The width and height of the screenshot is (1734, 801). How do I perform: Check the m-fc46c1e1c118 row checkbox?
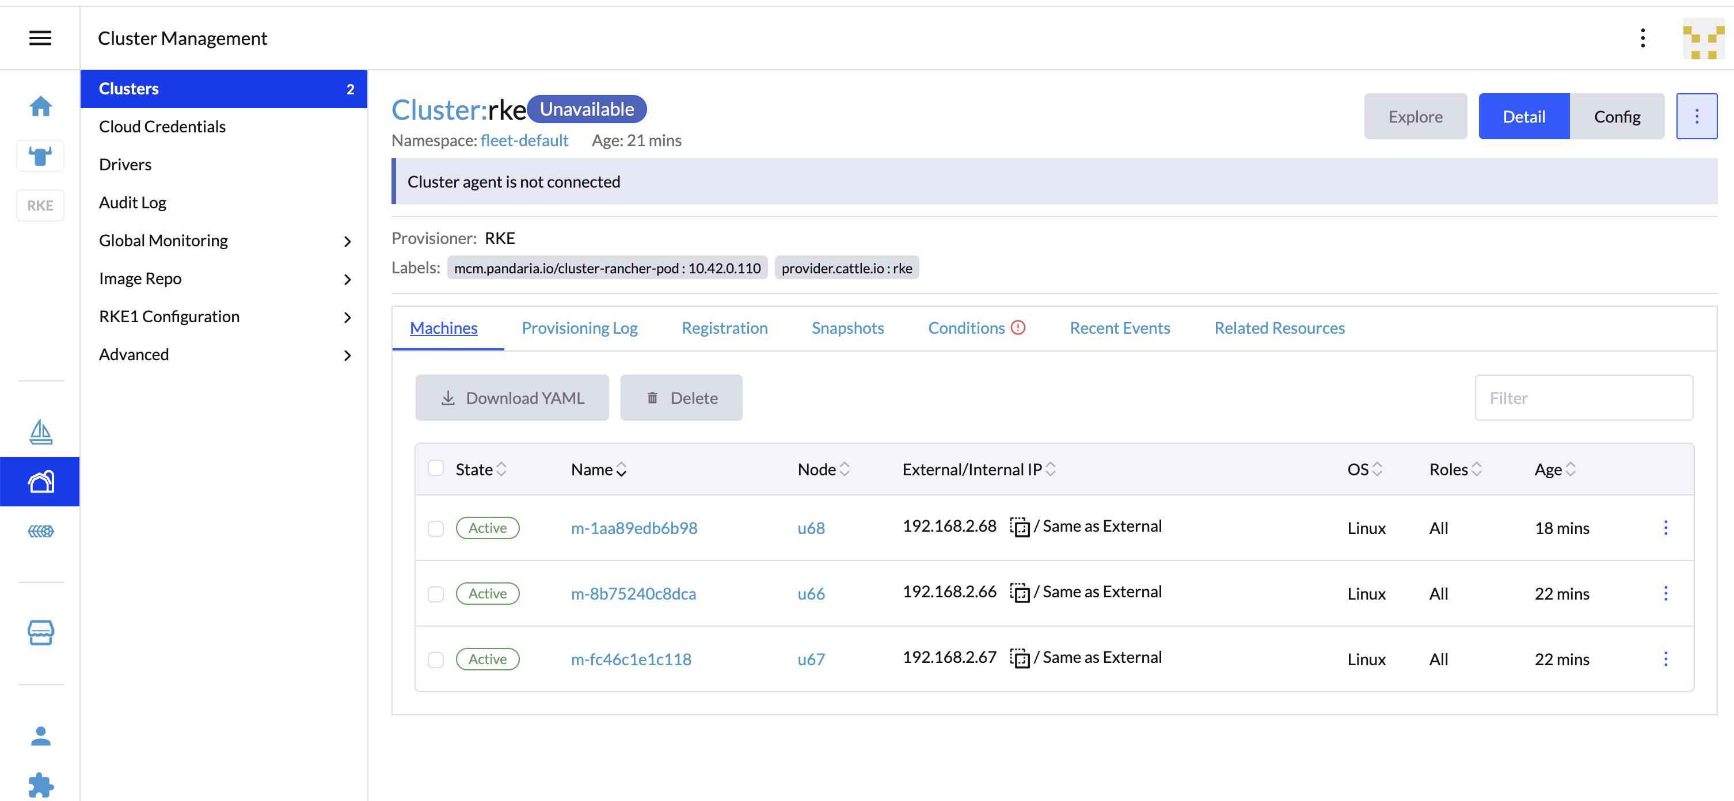click(436, 660)
